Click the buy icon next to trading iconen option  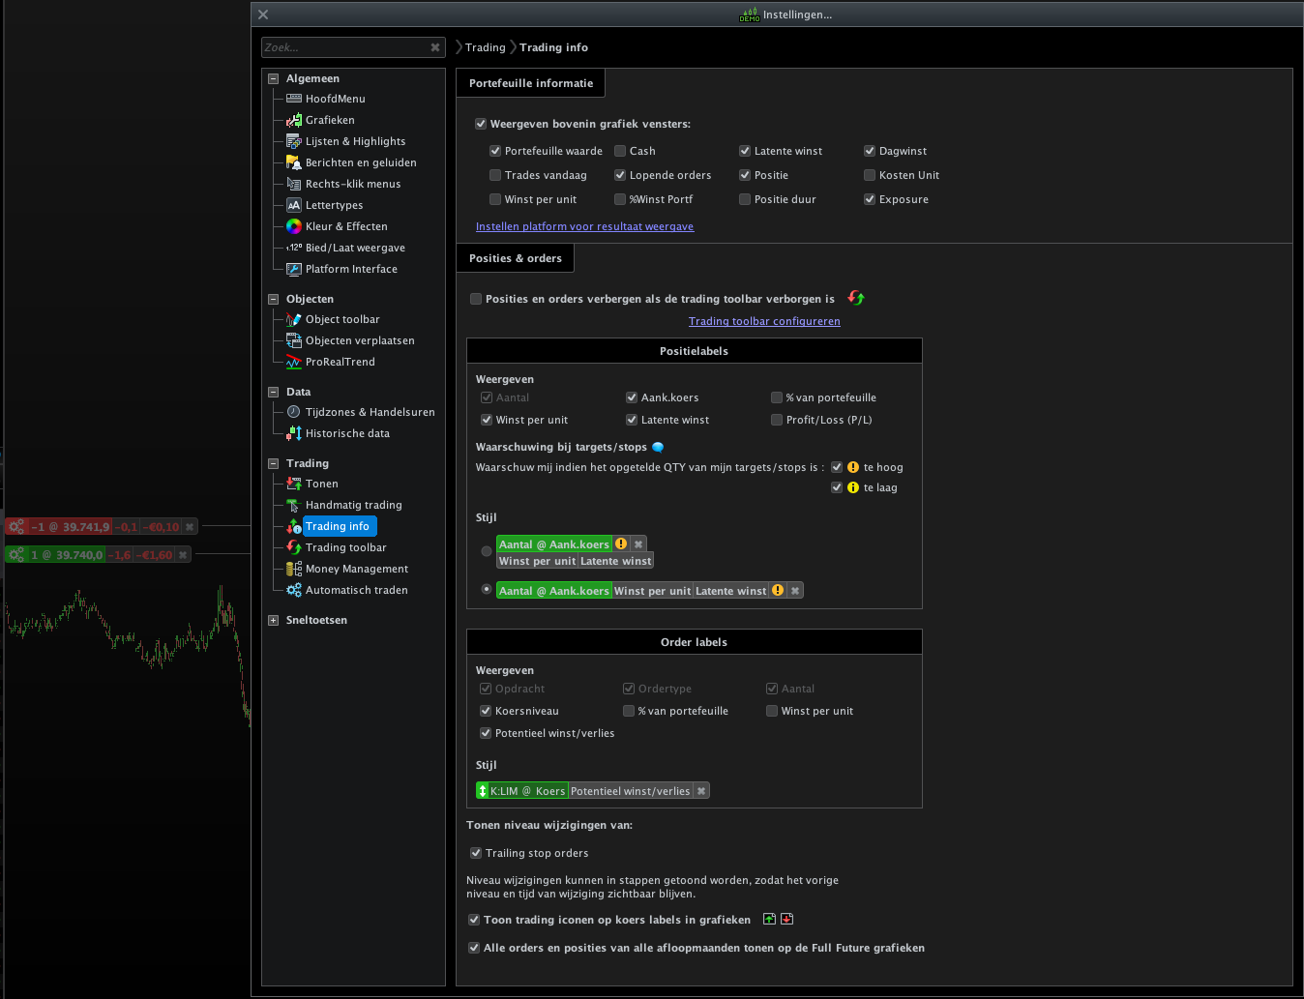[769, 919]
